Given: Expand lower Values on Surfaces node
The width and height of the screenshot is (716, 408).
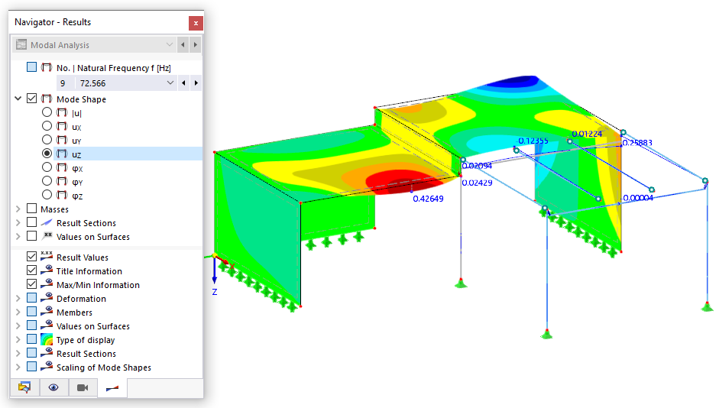Looking at the screenshot, I should 18,325.
